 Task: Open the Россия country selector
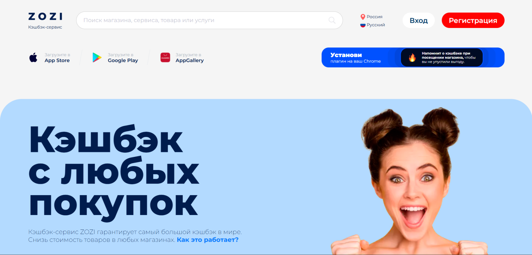371,17
